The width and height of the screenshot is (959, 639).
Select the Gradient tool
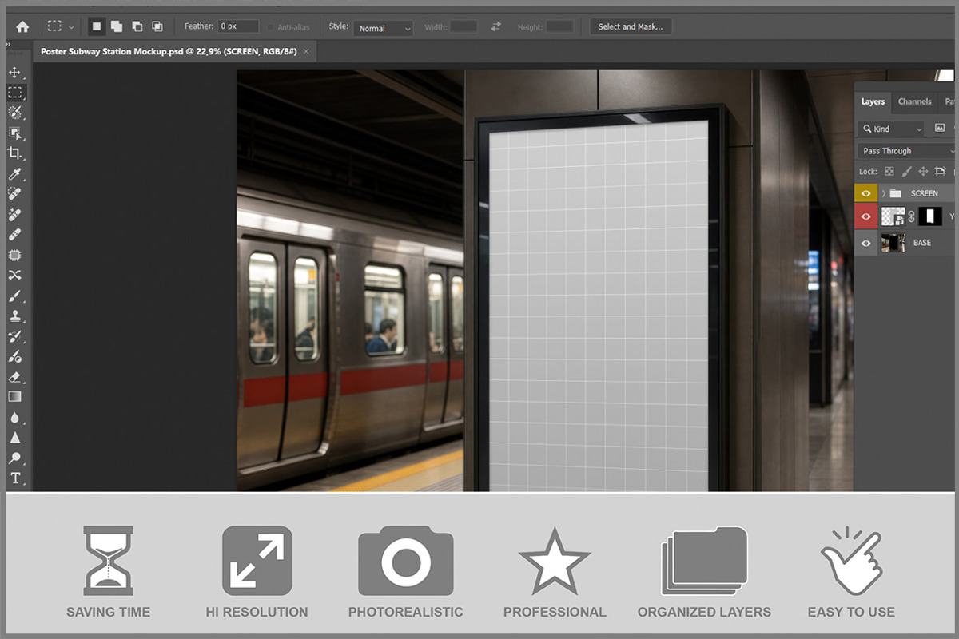pyautogui.click(x=14, y=397)
